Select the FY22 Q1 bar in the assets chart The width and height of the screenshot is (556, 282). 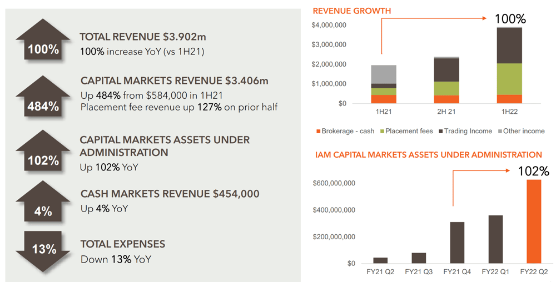[x=495, y=239]
